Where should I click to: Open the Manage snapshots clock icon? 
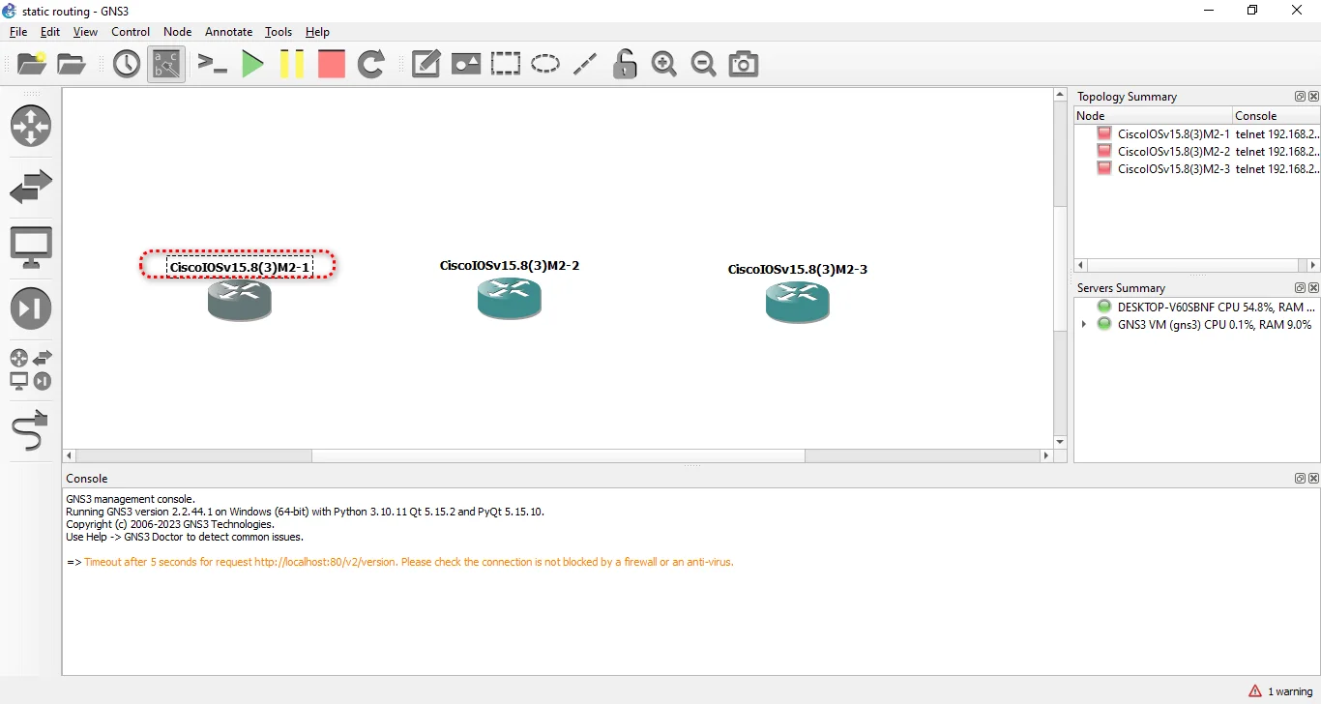tap(127, 65)
